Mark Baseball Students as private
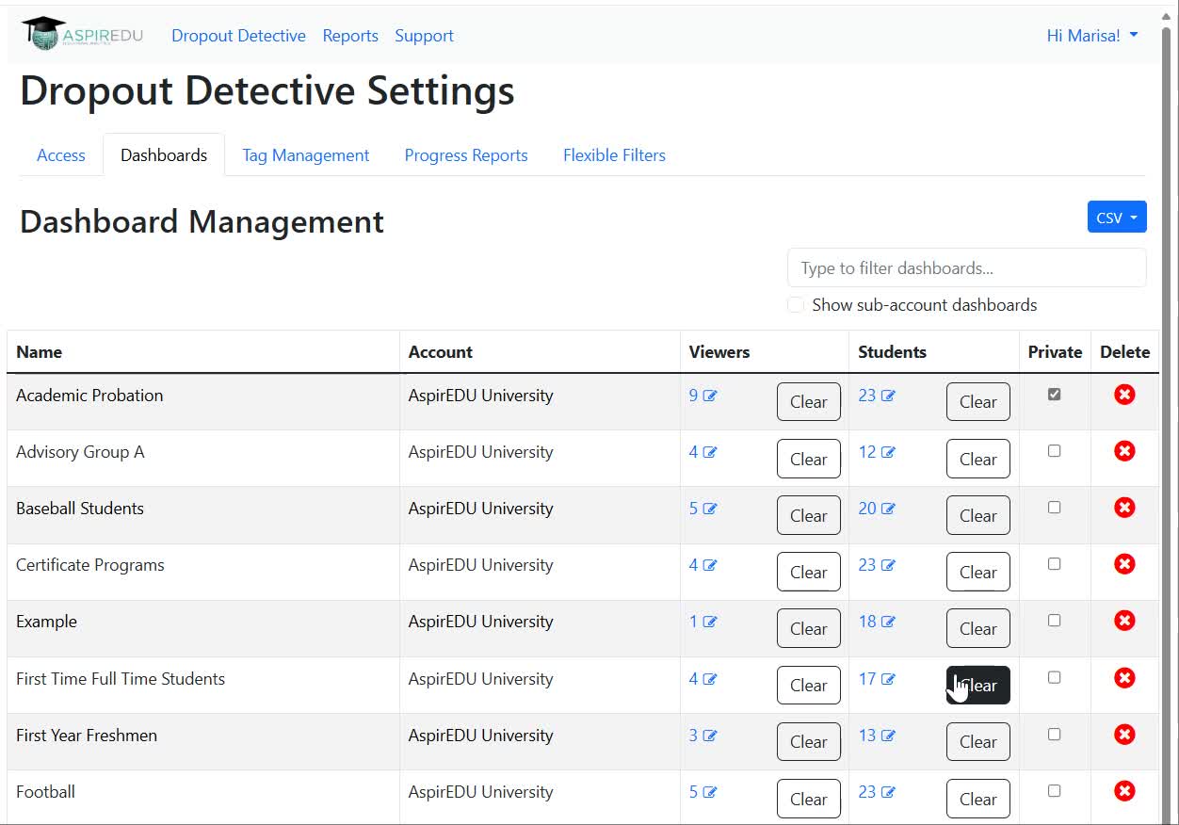This screenshot has height=825, width=1179. click(1054, 508)
